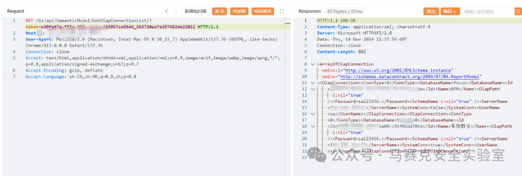Click the 821bytes / 67ms response tag
522x176 pixels.
(x=345, y=11)
